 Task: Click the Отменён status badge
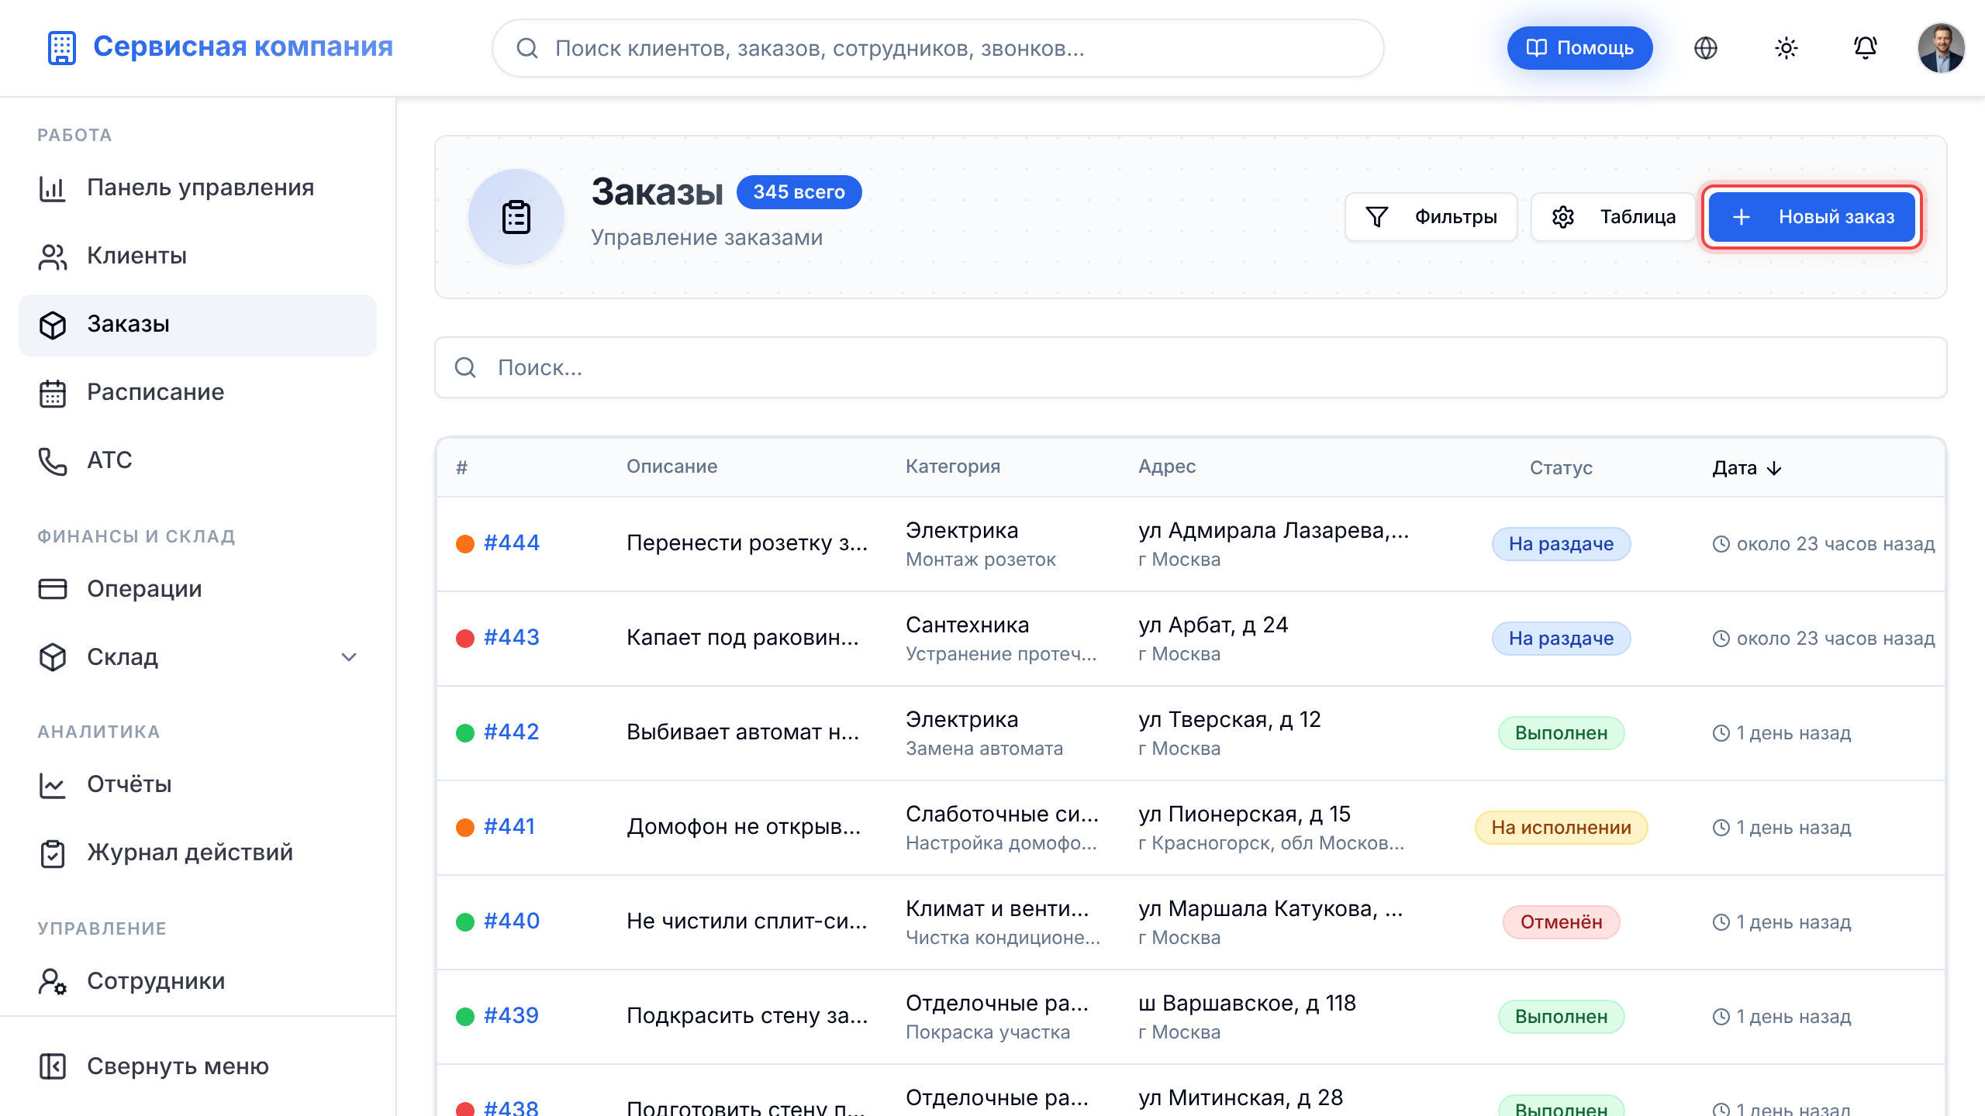1561,922
